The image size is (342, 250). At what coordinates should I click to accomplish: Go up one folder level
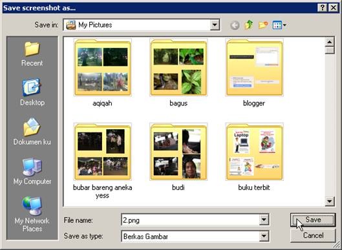249,25
